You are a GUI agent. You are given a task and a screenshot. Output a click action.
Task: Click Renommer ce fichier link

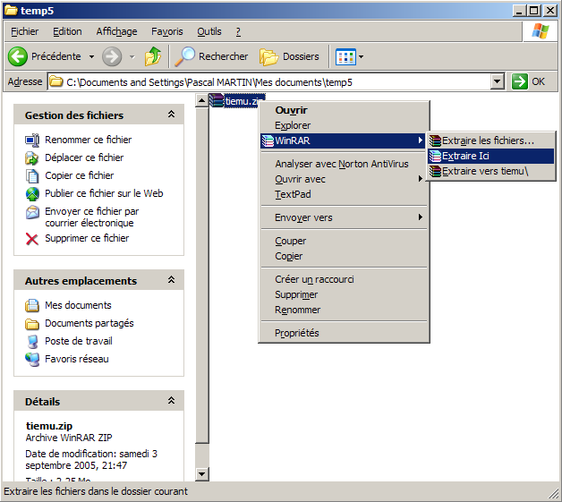(89, 140)
